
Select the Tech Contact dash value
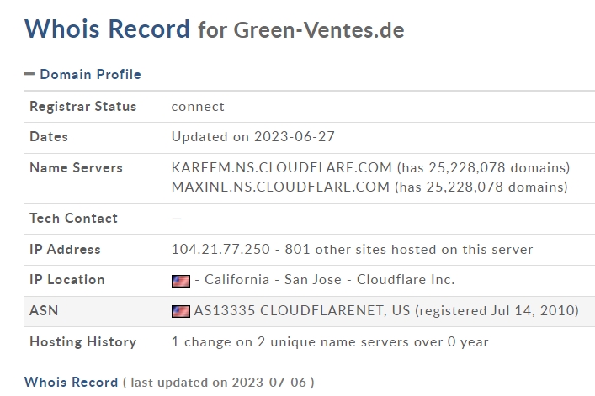coord(177,219)
